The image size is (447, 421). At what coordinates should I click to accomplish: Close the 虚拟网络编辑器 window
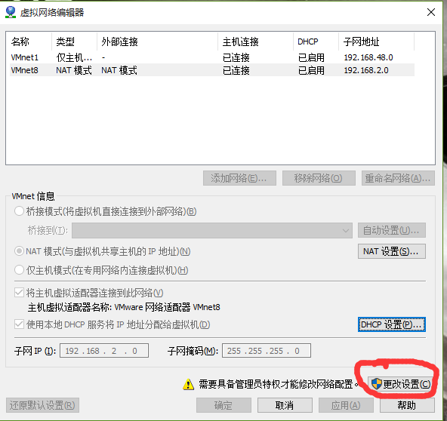430,12
